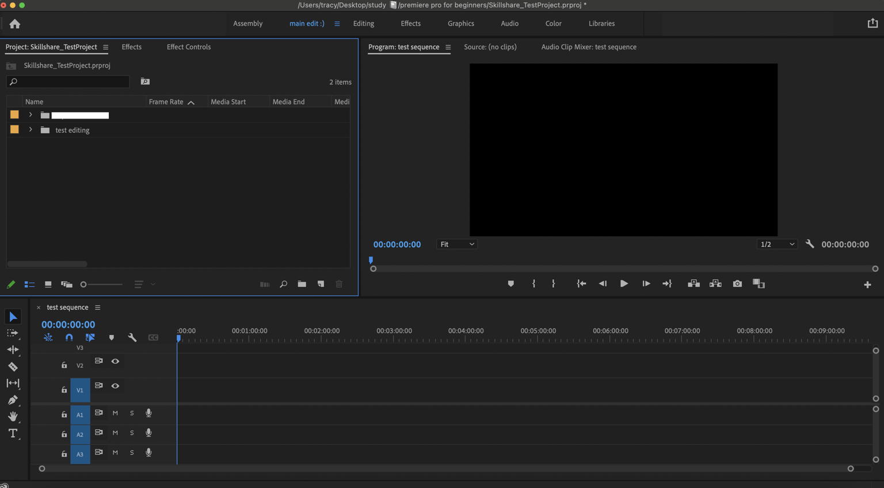Click the Lift button
Viewport: 884px width, 488px height.
(694, 284)
